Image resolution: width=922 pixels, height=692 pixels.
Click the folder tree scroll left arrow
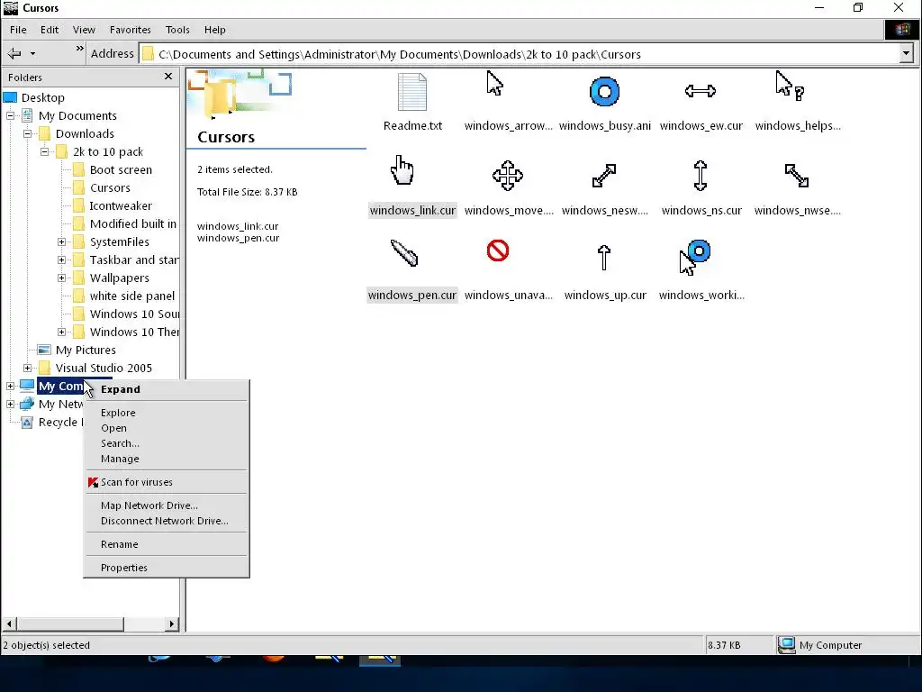pyautogui.click(x=9, y=624)
